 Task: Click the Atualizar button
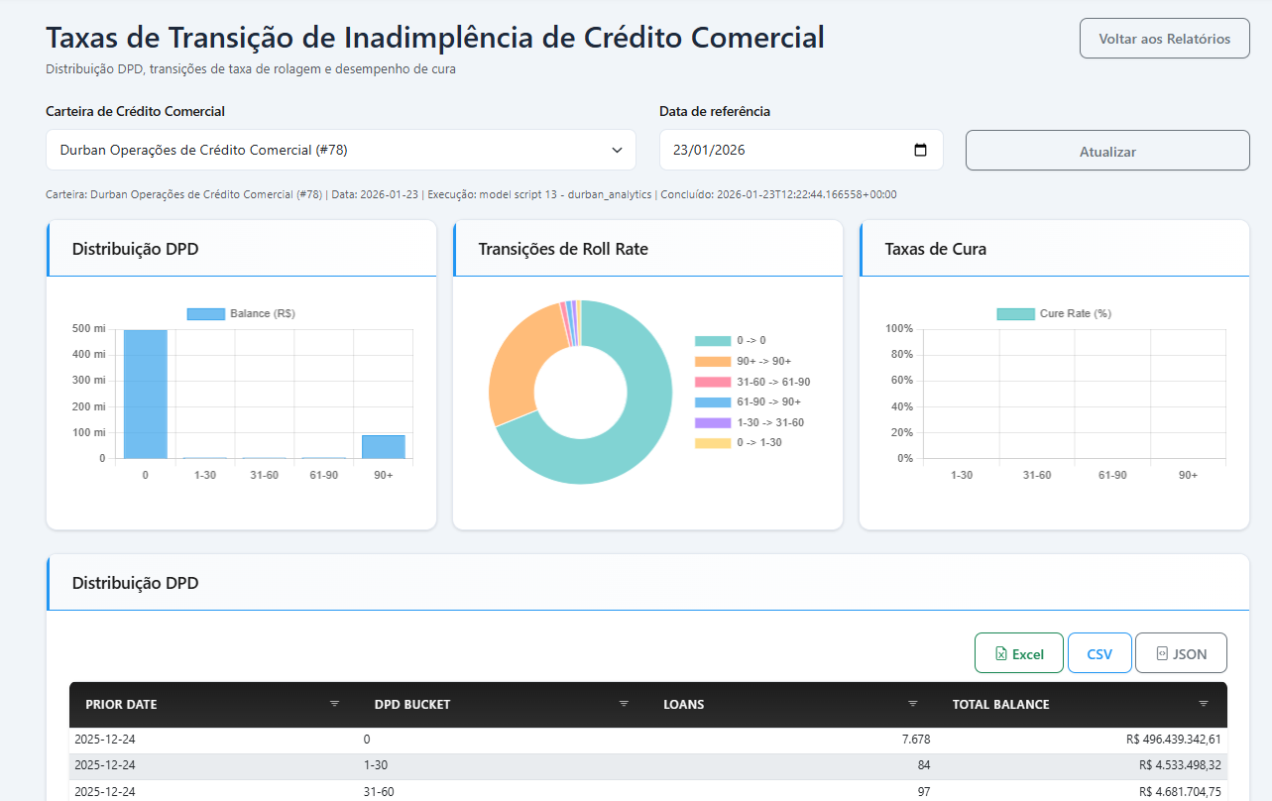pos(1107,151)
